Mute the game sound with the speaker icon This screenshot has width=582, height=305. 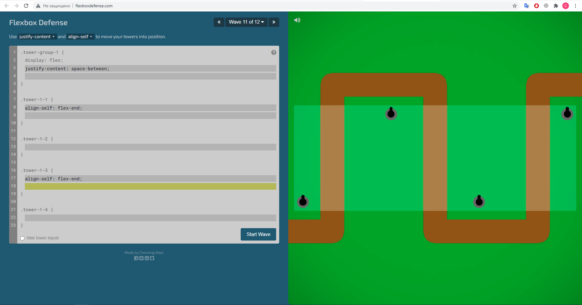pyautogui.click(x=297, y=20)
